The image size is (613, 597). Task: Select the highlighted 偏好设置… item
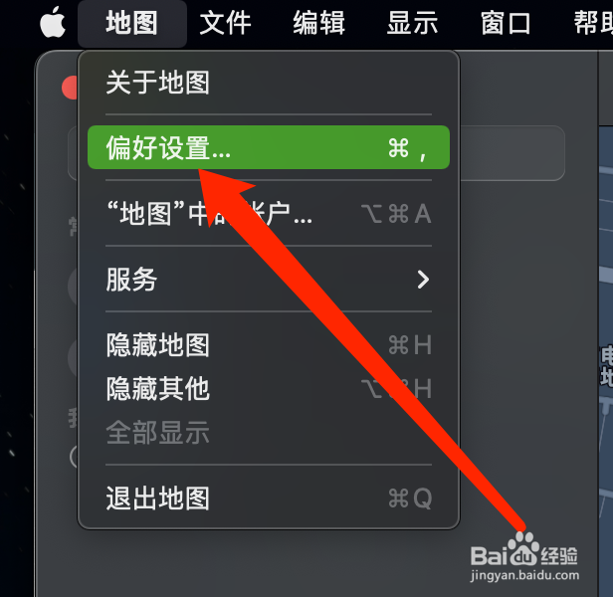269,147
